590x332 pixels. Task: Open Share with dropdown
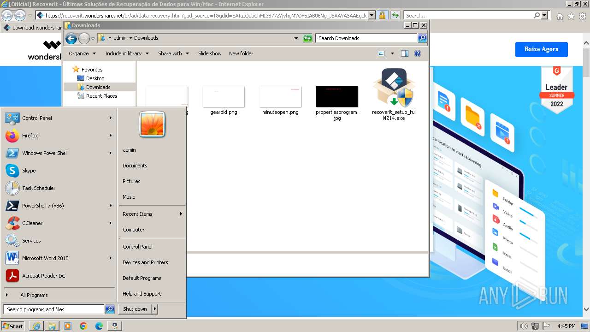click(173, 53)
